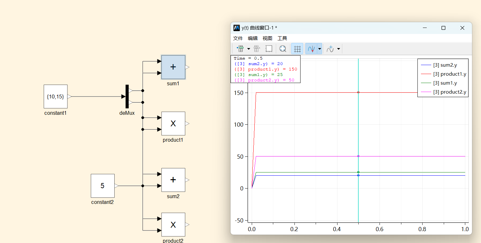Screen dimensions: 481x243
Task: Click the product2 output port triangle
Action: (188, 224)
